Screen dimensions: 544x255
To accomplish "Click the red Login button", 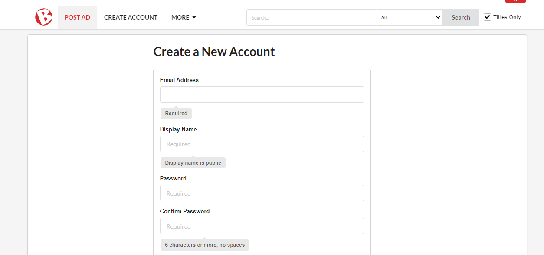I will point(515,2).
